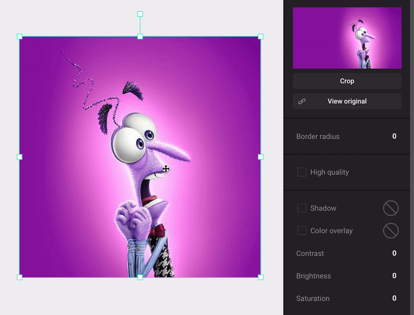Click the bottom-left corner resize handle
414x315 pixels.
(20, 277)
